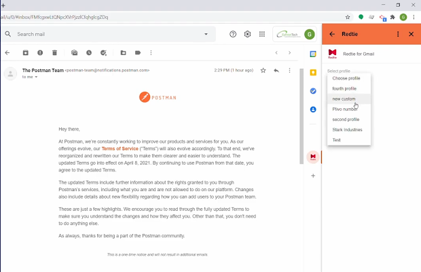421x272 pixels.
Task: Close the Redtie side panel
Action: coord(411,34)
